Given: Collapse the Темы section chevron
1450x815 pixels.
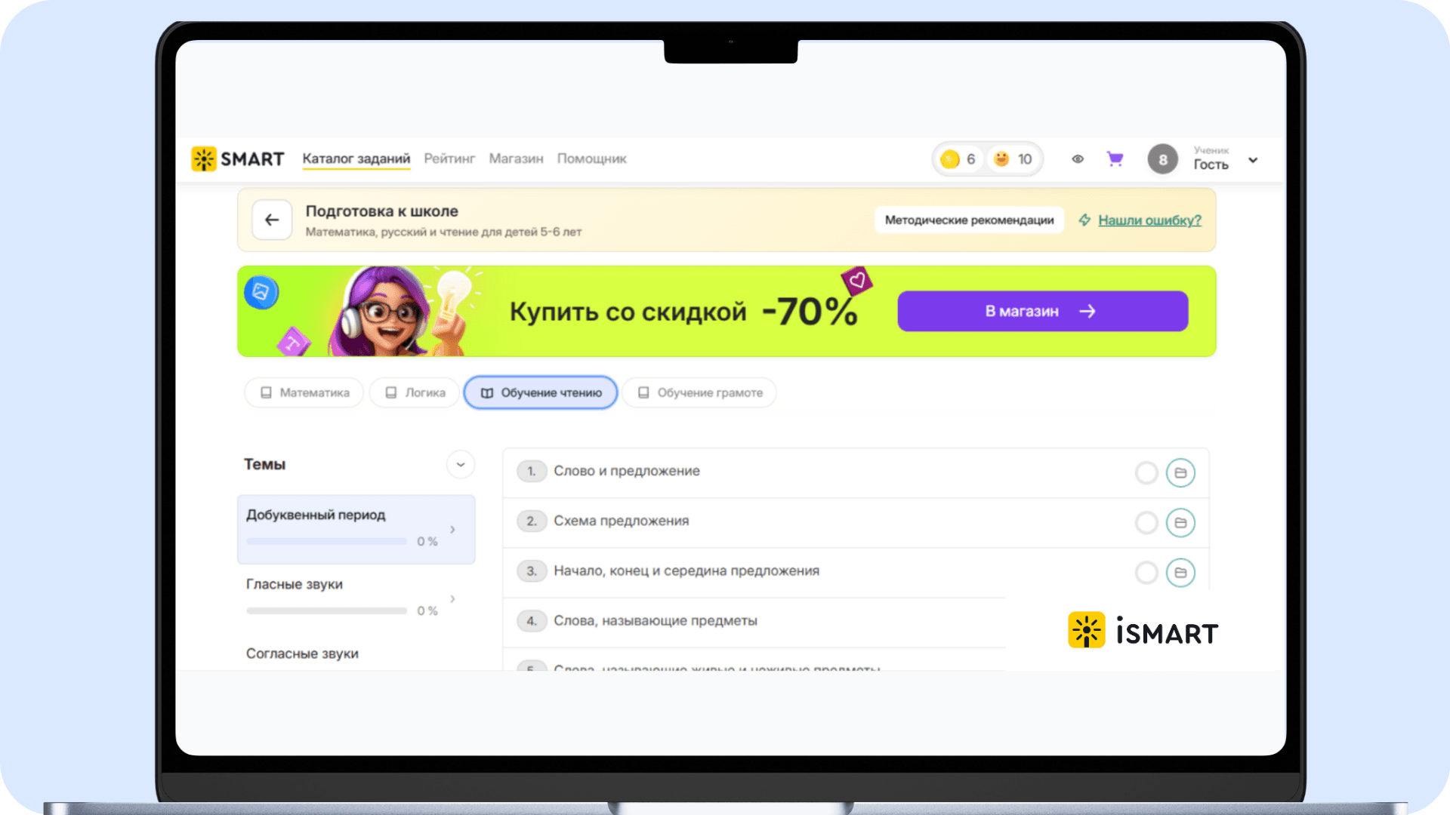Looking at the screenshot, I should pyautogui.click(x=460, y=465).
